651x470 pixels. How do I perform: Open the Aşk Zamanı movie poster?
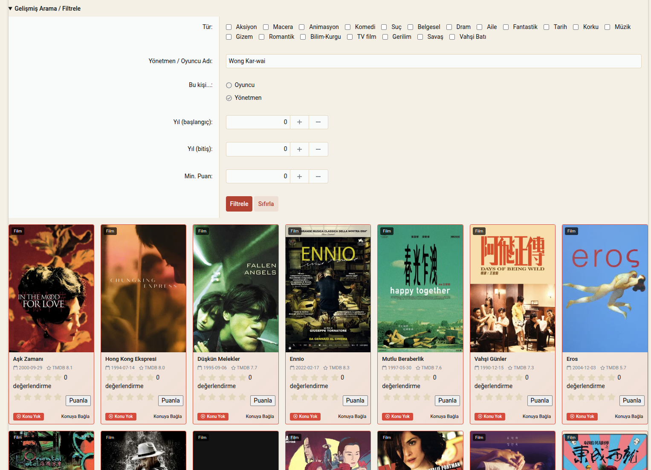pos(52,289)
